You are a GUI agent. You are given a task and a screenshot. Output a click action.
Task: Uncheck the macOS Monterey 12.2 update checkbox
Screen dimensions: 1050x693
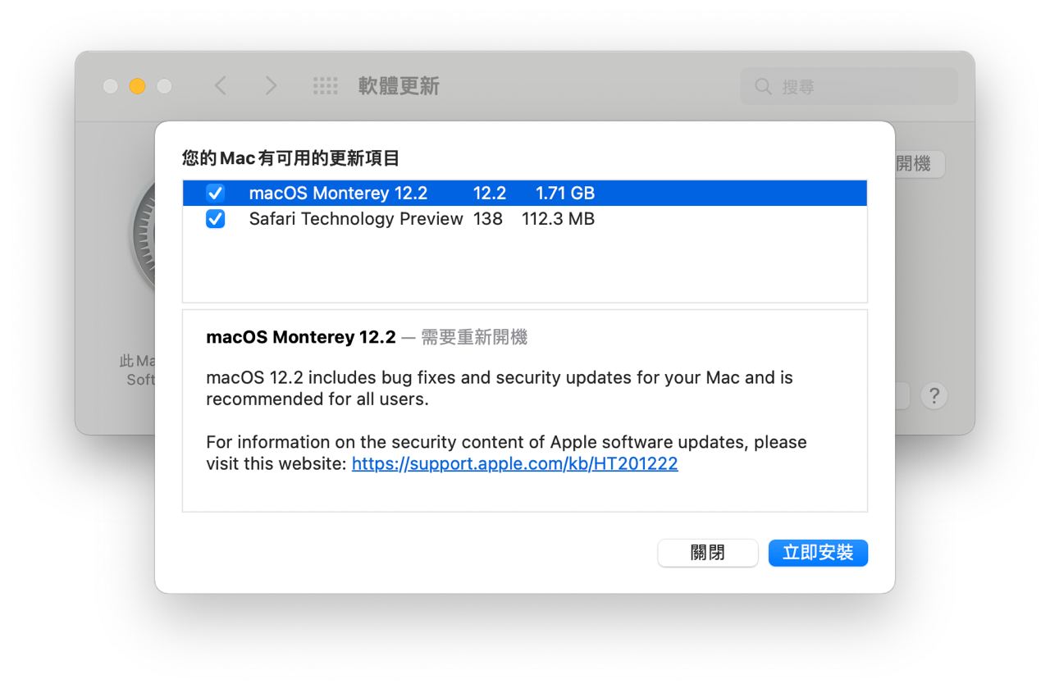click(x=215, y=193)
